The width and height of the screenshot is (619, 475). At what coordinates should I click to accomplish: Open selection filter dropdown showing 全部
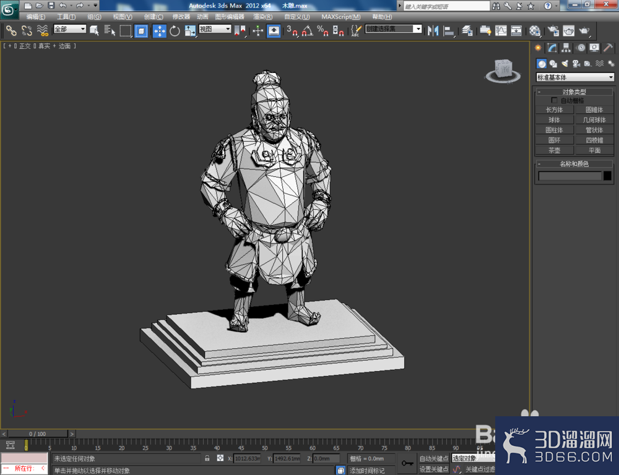click(x=70, y=29)
